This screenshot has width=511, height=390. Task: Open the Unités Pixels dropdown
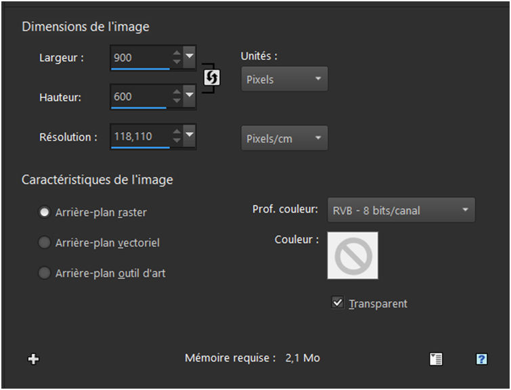(x=284, y=79)
